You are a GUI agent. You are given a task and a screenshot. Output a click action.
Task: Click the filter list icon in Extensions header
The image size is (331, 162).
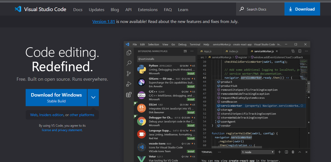tap(185, 51)
